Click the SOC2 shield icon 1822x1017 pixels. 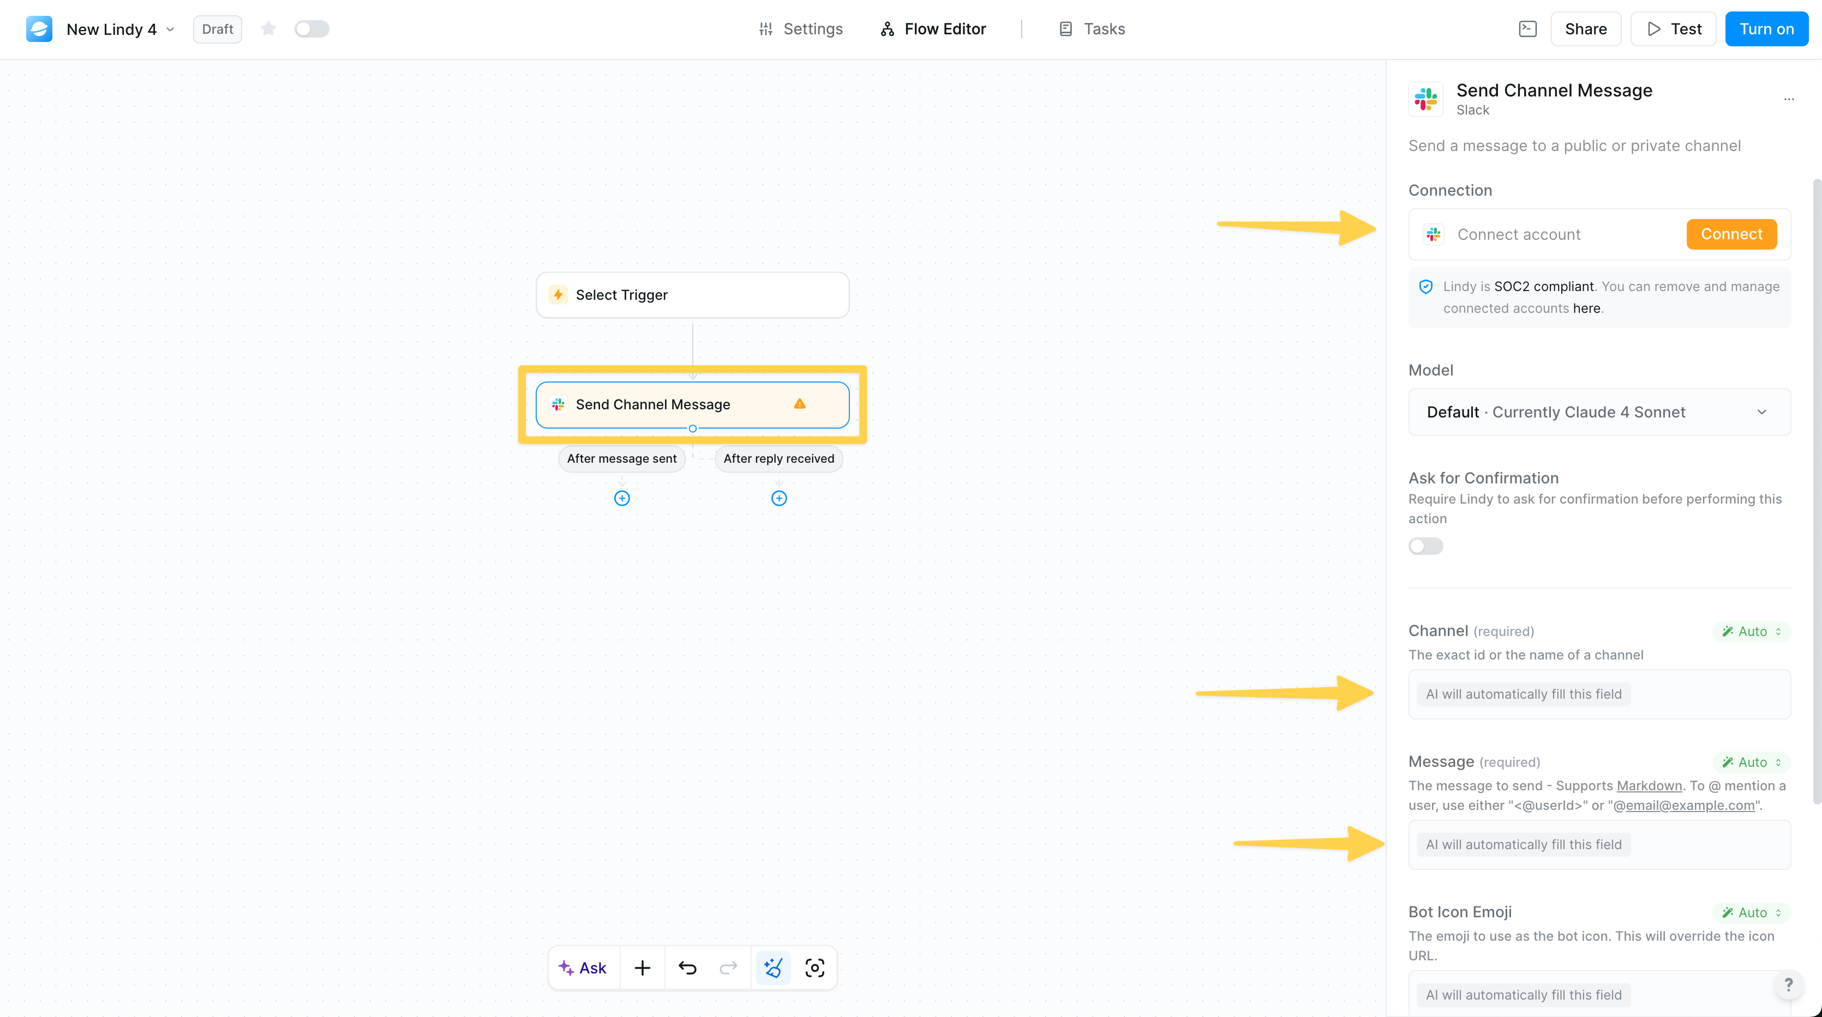click(1426, 286)
